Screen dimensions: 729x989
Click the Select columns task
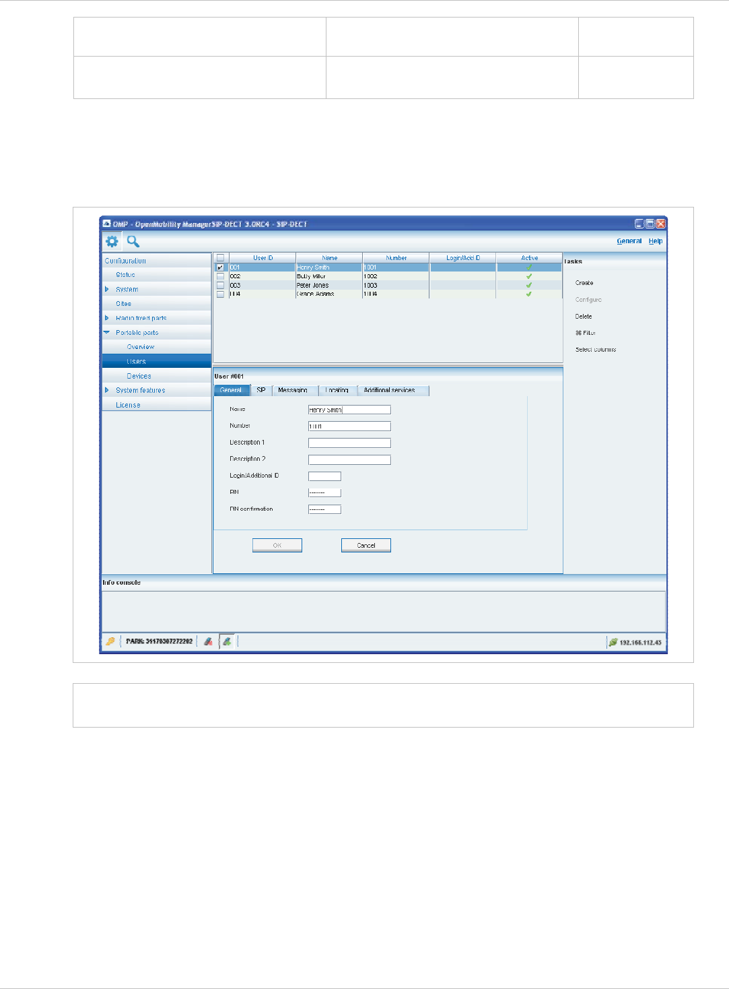point(596,350)
